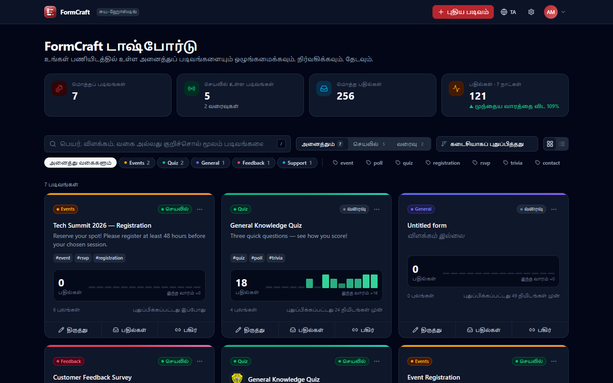Open more options on the Event Registration card
Image resolution: width=613 pixels, height=383 pixels.
tap(554, 361)
